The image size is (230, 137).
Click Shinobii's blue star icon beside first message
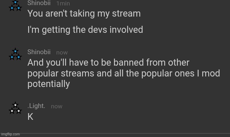[15, 5]
